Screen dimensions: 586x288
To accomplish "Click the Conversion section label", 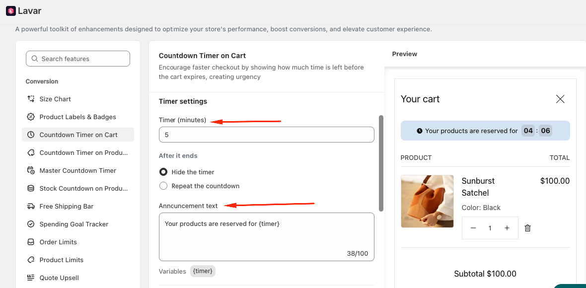I will tap(42, 81).
